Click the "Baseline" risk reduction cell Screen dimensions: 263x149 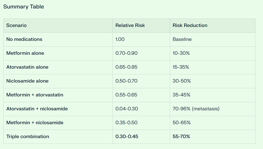pyautogui.click(x=182, y=39)
